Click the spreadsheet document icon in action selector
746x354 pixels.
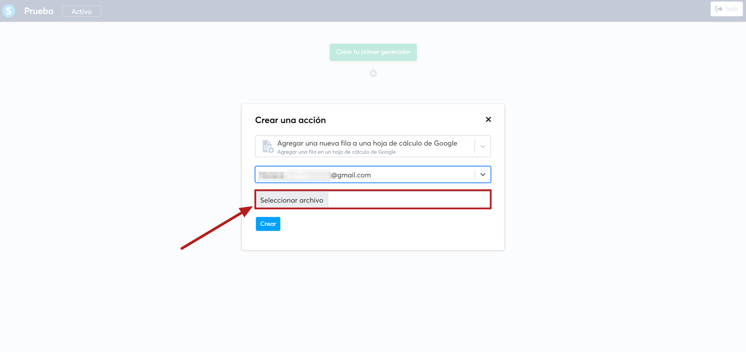[268, 146]
